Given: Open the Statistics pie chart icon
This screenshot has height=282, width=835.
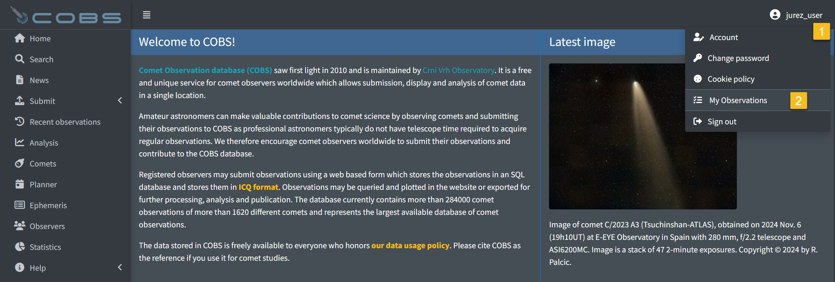Looking at the screenshot, I should click(20, 247).
